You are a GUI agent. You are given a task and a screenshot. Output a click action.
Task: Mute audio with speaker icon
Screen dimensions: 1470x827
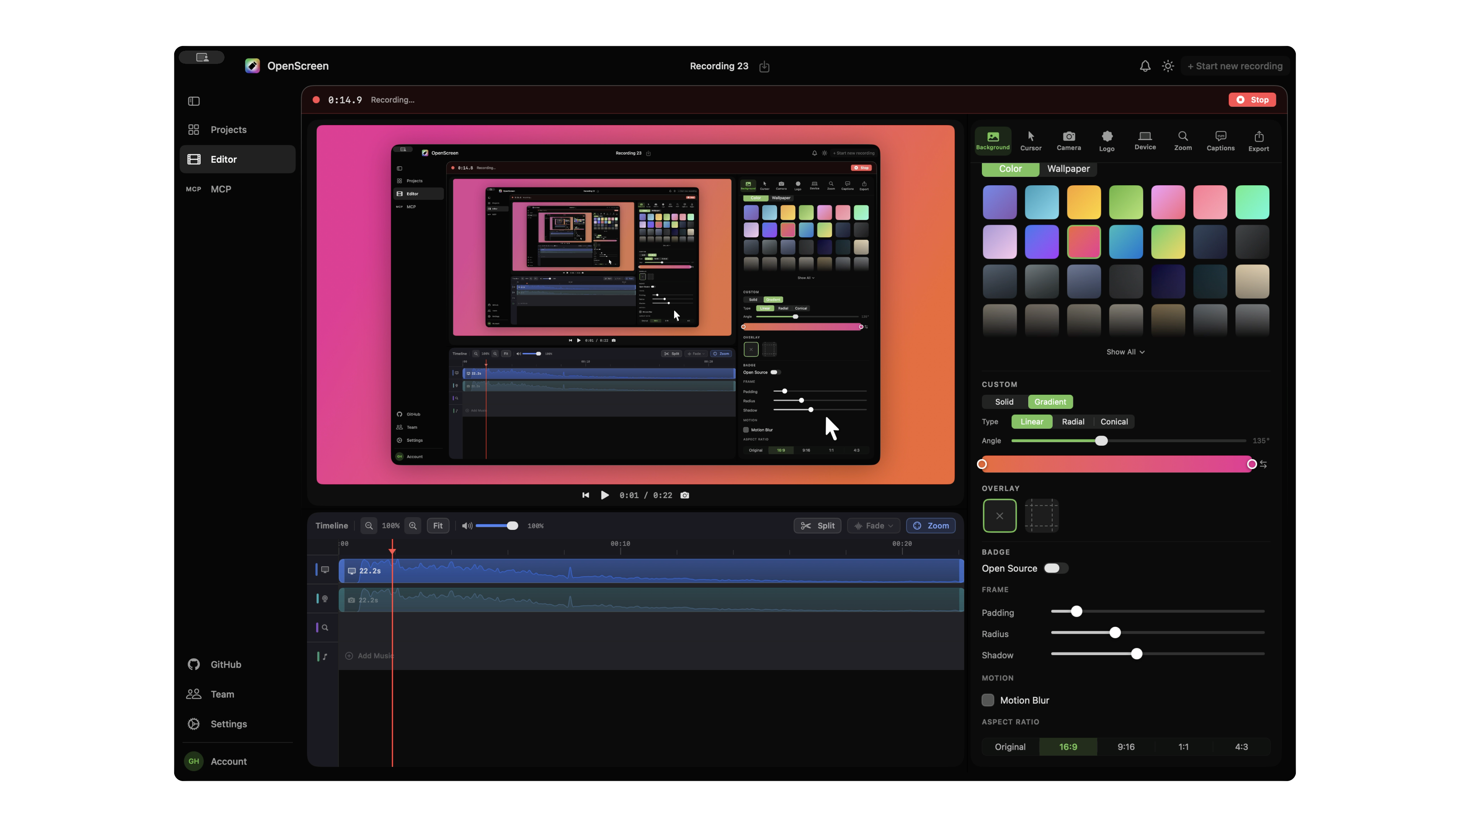pyautogui.click(x=467, y=526)
